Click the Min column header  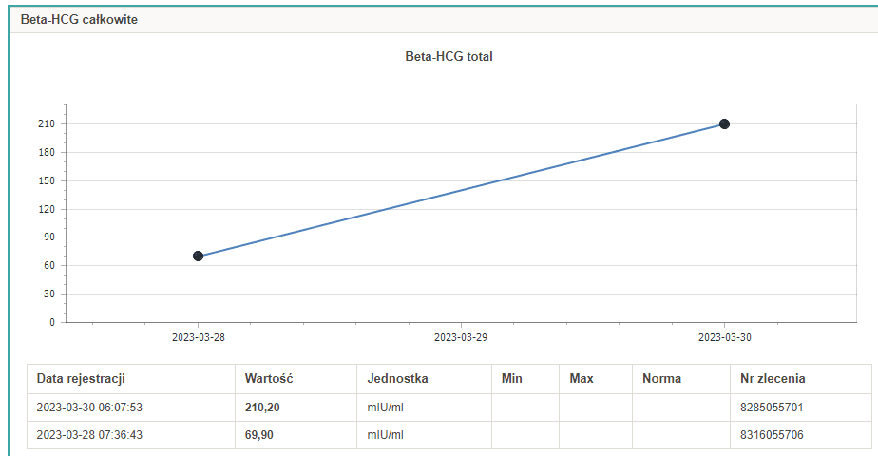512,379
